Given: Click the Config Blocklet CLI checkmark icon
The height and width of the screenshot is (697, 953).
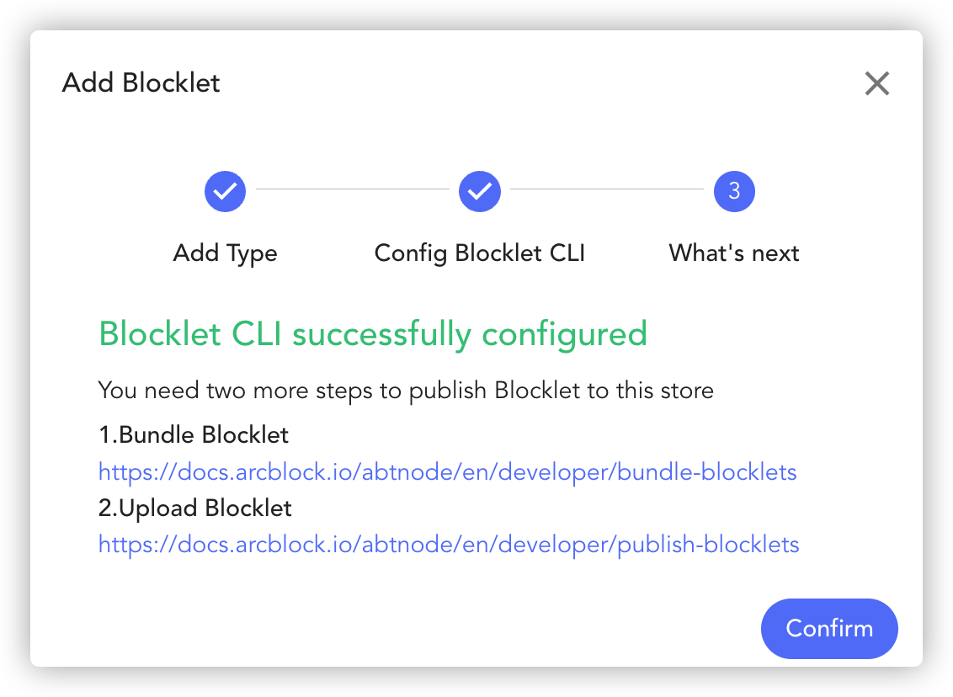Looking at the screenshot, I should click(480, 191).
